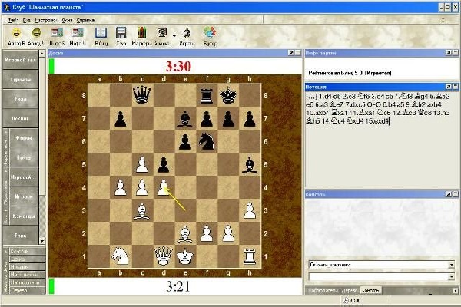The image size is (461, 307).
Task: Click the black 3:21 clock display
Action: point(178,286)
